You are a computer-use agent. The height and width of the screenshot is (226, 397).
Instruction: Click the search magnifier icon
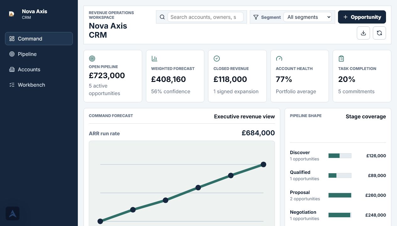162,17
